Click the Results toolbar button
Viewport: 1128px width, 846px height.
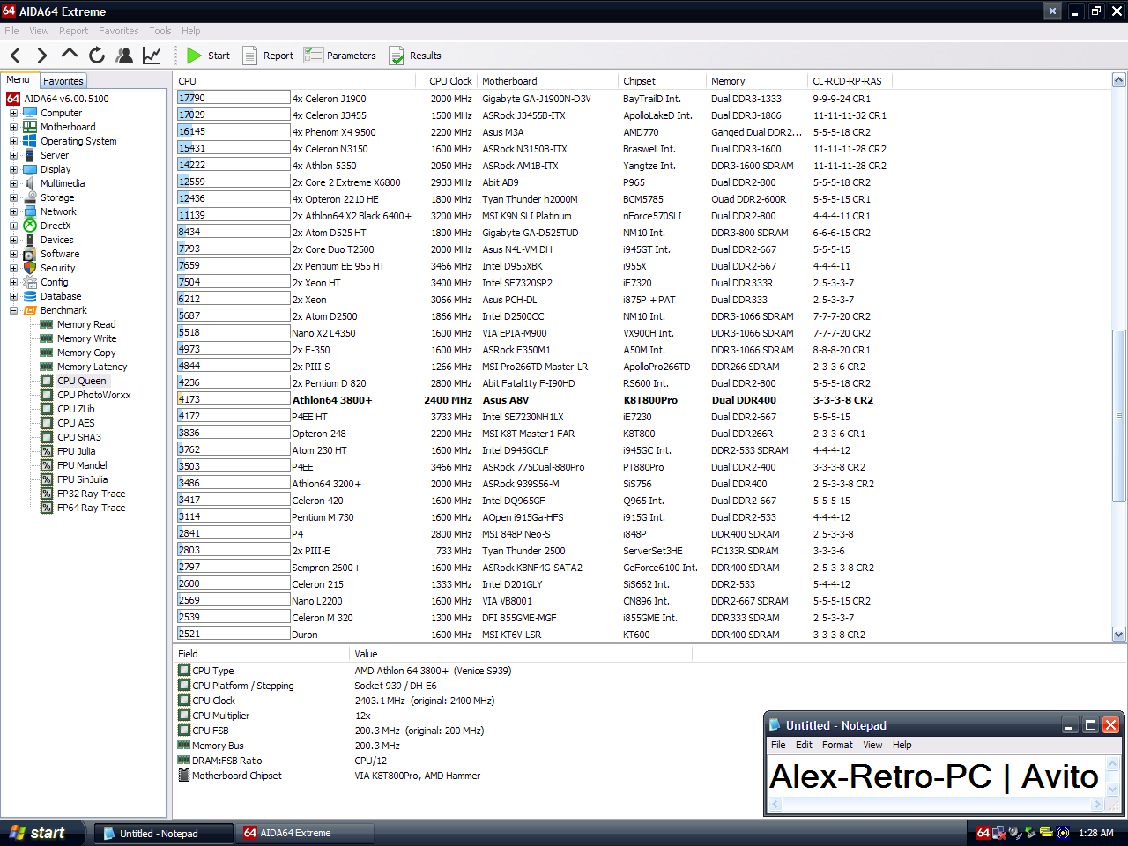[x=415, y=56]
